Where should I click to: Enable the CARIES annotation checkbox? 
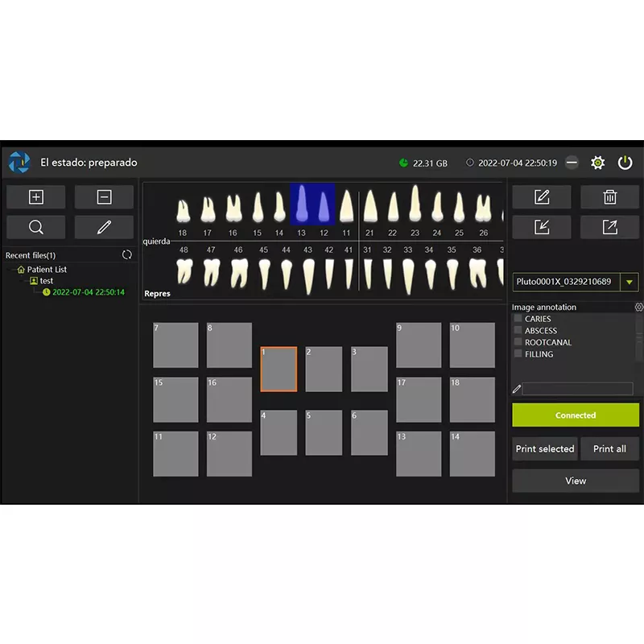tap(518, 319)
